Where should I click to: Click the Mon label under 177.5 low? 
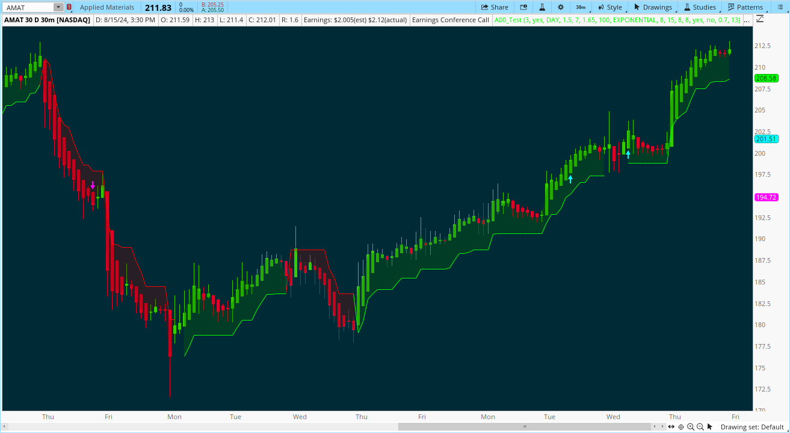[x=174, y=417]
